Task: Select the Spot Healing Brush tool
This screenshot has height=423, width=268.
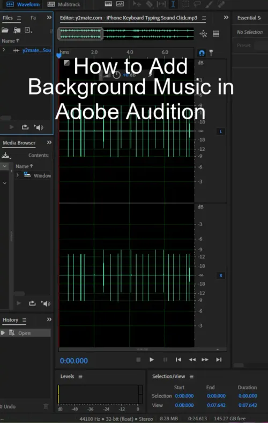Action: tap(221, 4)
